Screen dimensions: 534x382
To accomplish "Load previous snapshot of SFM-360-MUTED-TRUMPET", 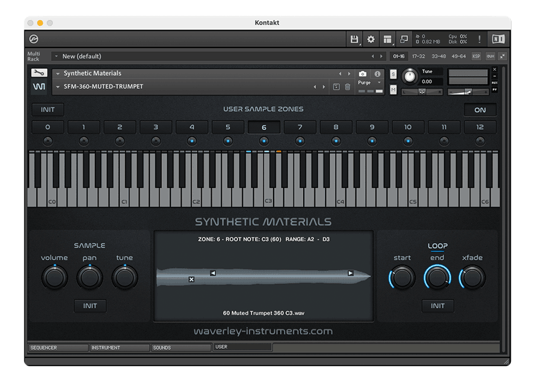I will tap(314, 87).
